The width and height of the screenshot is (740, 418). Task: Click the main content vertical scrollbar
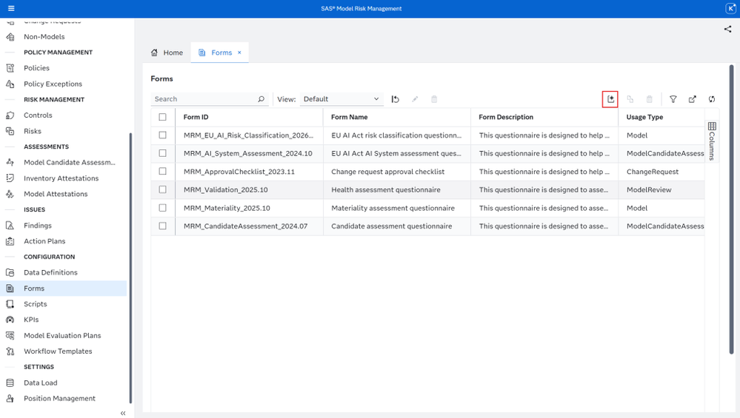click(x=732, y=209)
